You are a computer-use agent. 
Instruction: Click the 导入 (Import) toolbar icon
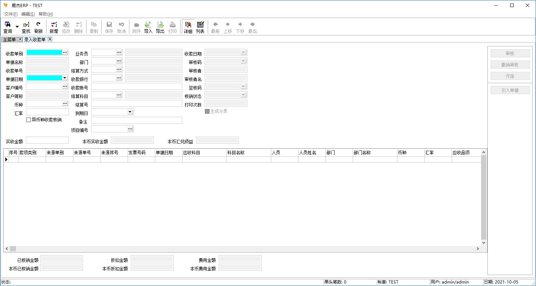coord(148,27)
